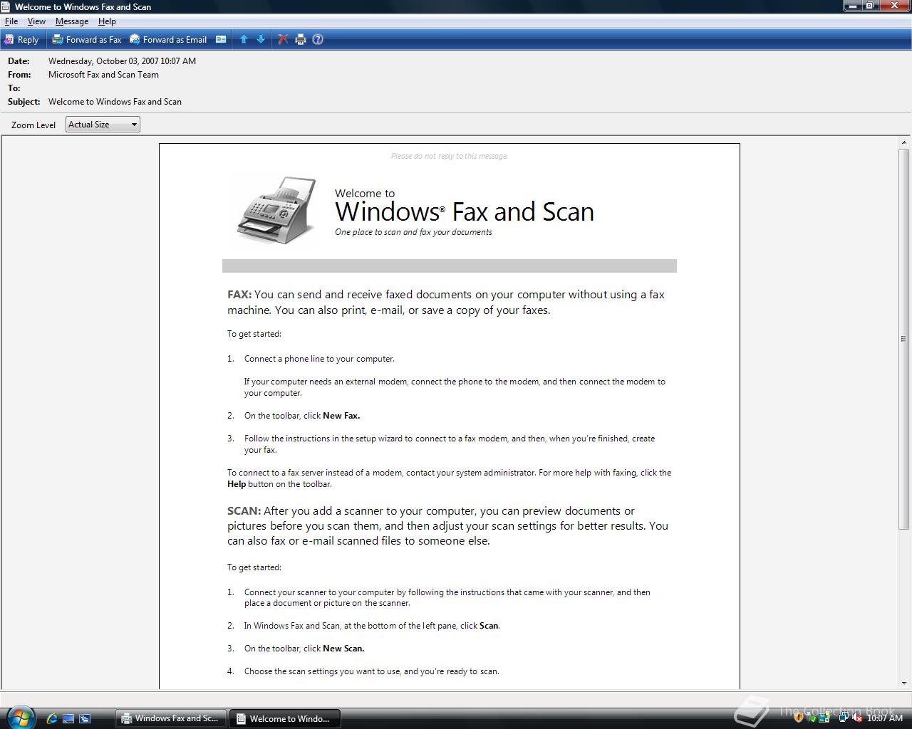Image resolution: width=912 pixels, height=729 pixels.
Task: Forward this message as email
Action: [168, 40]
